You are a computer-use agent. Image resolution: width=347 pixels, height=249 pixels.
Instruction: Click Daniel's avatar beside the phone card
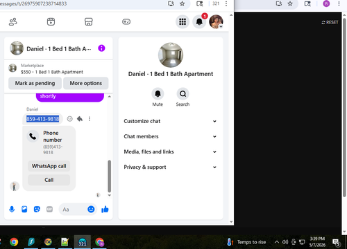[15, 186]
